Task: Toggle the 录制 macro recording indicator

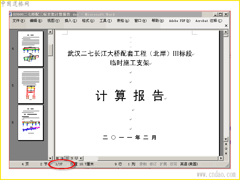Action: pos(143,164)
